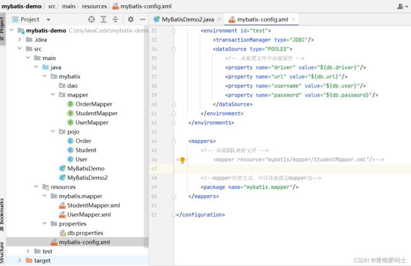This screenshot has height=266, width=411.
Task: Click line number 43 in the gutter
Action: pyautogui.click(x=154, y=132)
